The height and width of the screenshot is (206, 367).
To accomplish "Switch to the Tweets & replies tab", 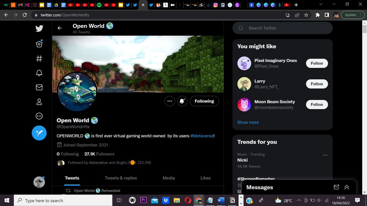I will tap(121, 178).
